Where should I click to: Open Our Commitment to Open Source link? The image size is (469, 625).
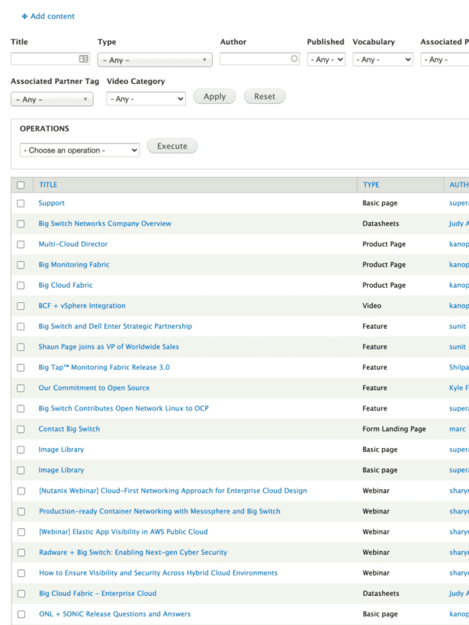coord(94,388)
